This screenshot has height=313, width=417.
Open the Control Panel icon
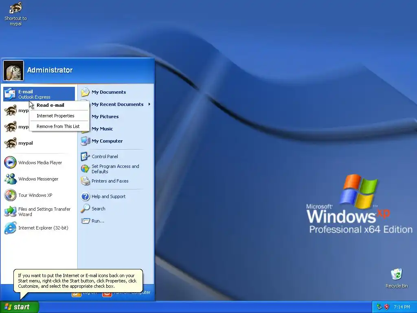[86, 156]
